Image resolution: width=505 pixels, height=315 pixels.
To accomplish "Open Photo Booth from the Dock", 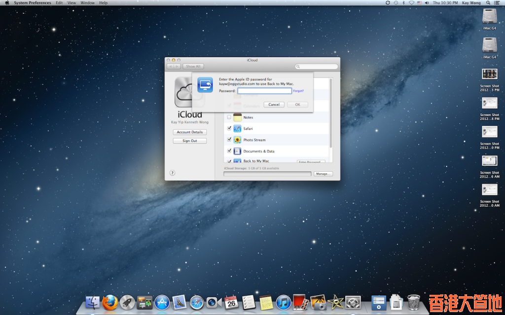I will 301,303.
